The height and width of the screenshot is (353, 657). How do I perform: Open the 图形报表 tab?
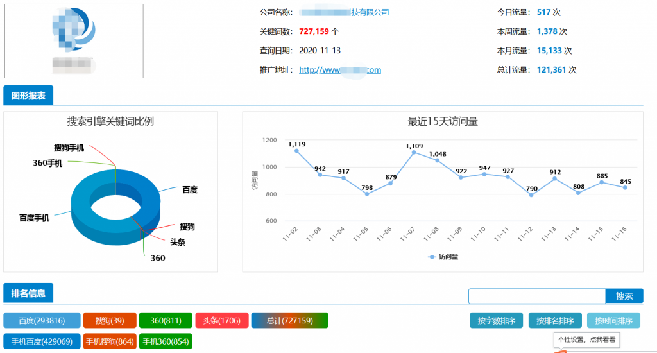28,96
